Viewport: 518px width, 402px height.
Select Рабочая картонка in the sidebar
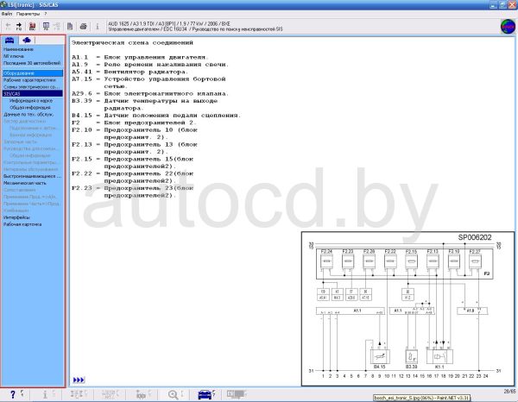point(22,224)
